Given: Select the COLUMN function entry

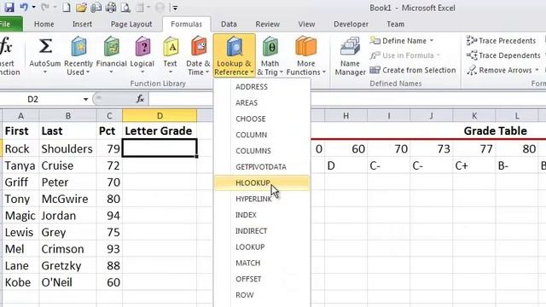Looking at the screenshot, I should 262,135.
